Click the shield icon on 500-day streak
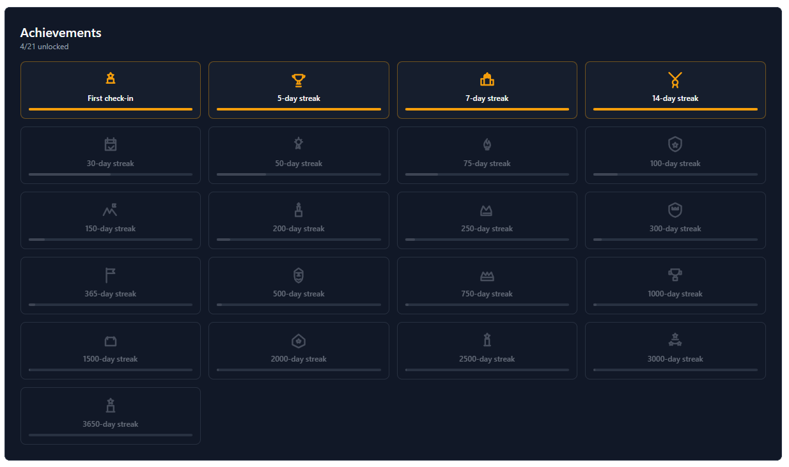Image resolution: width=789 pixels, height=467 pixels. pyautogui.click(x=298, y=275)
